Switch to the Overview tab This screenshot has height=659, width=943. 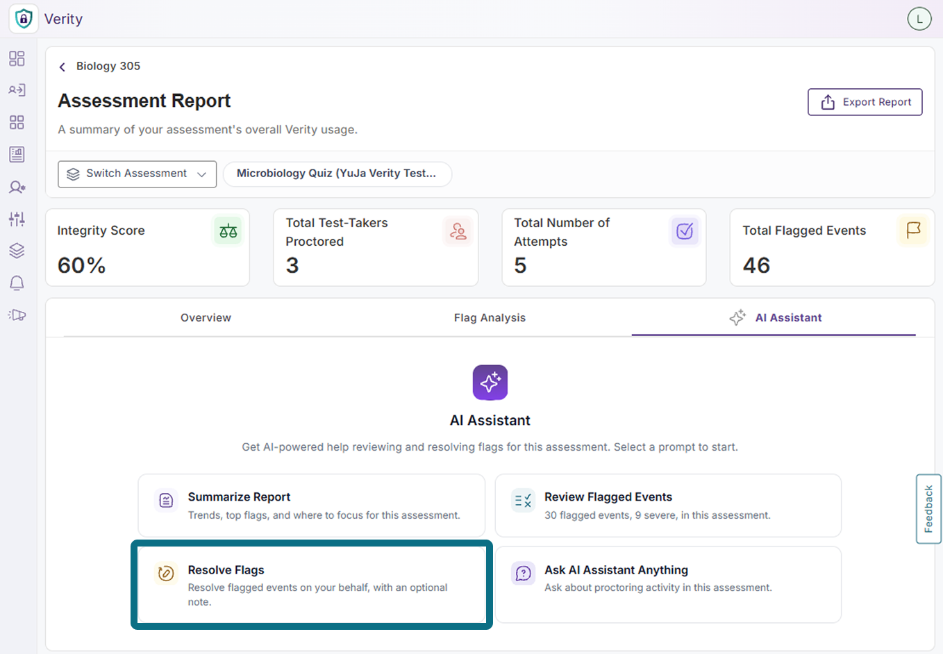(206, 318)
